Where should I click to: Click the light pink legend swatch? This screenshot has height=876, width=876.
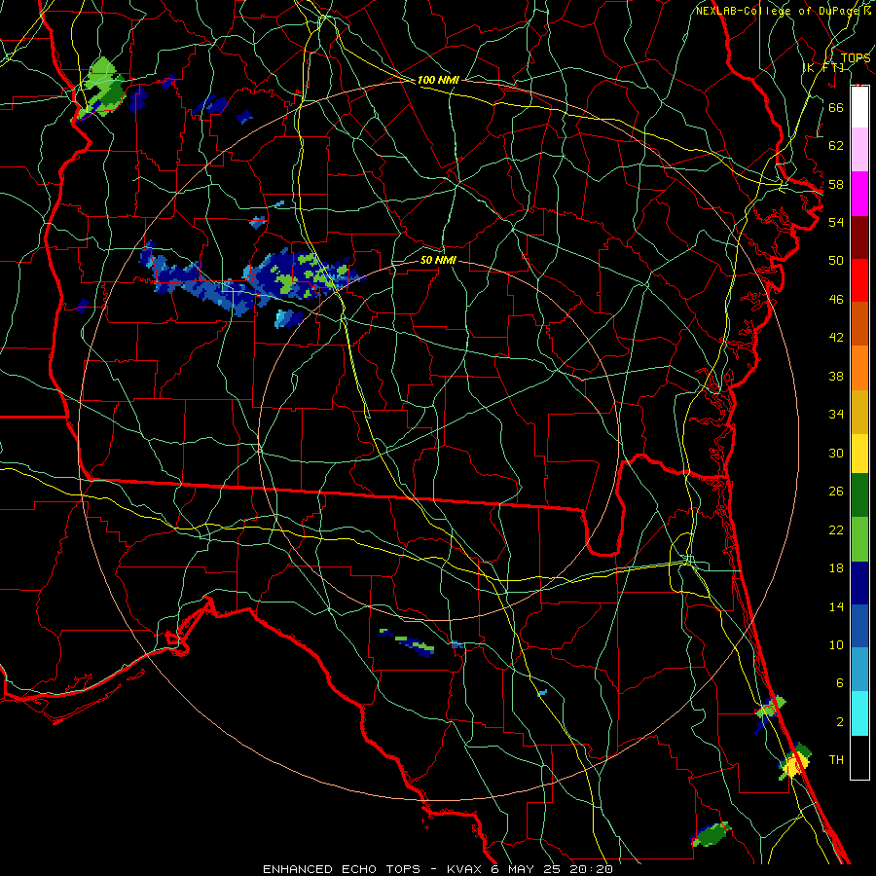point(859,149)
